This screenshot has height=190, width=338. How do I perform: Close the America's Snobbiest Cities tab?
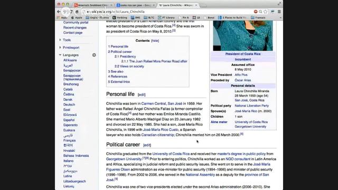[111, 5]
